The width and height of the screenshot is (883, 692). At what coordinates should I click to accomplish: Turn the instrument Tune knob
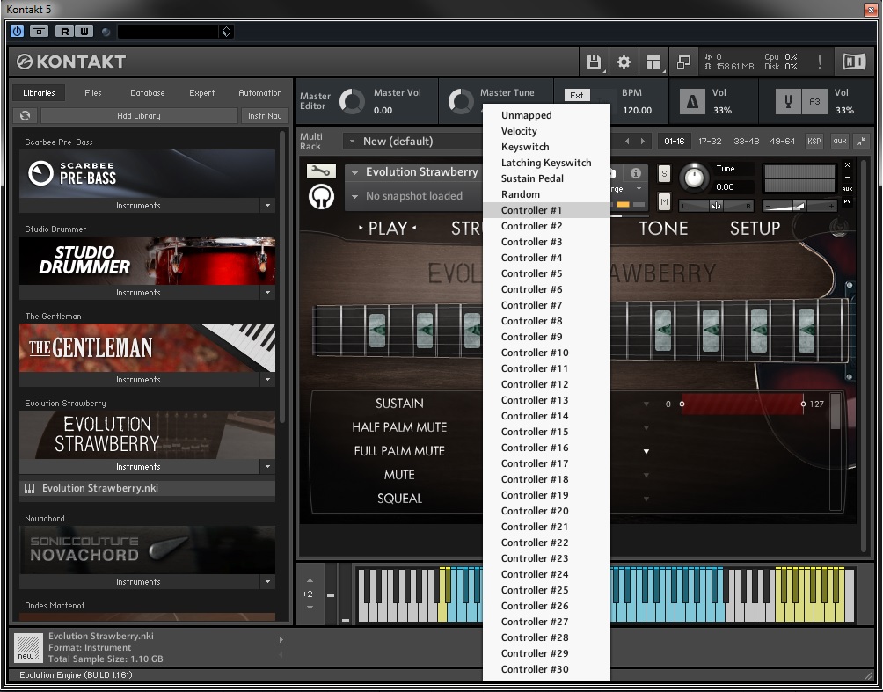(x=694, y=178)
